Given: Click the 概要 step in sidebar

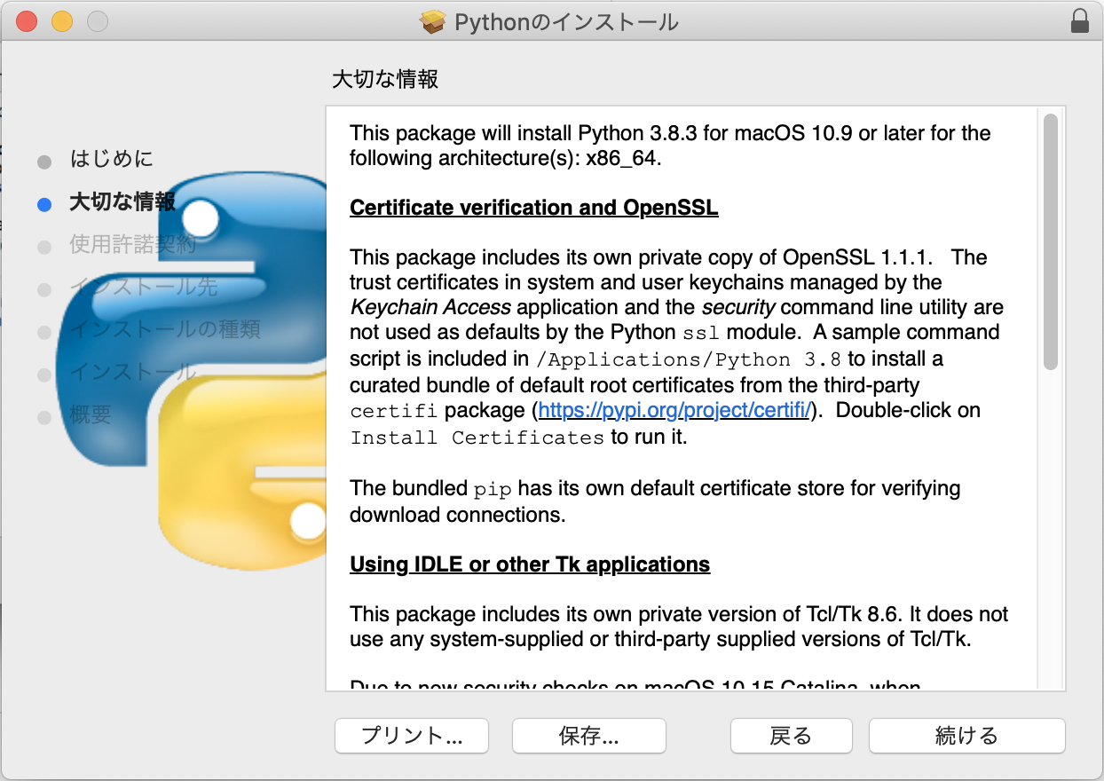Looking at the screenshot, I should pyautogui.click(x=91, y=415).
